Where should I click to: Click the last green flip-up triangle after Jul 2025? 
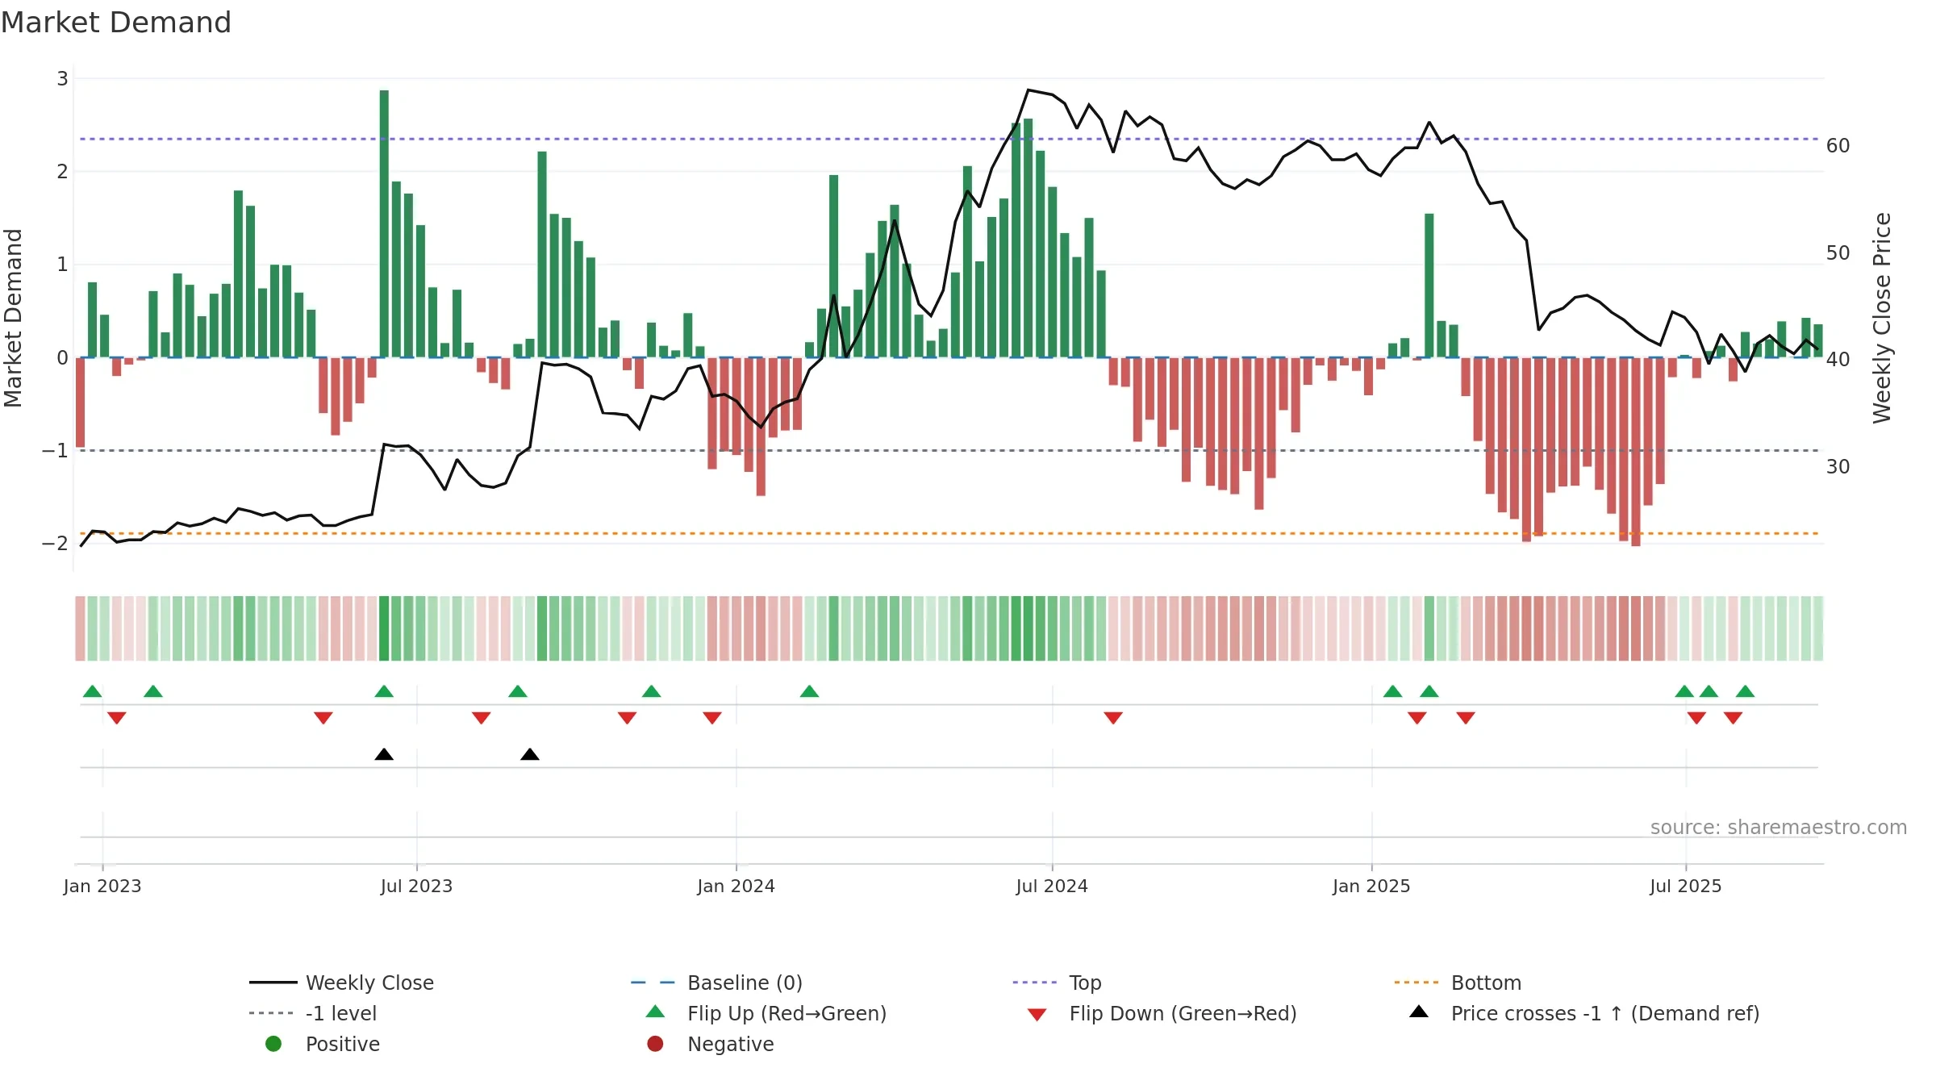(x=1745, y=691)
